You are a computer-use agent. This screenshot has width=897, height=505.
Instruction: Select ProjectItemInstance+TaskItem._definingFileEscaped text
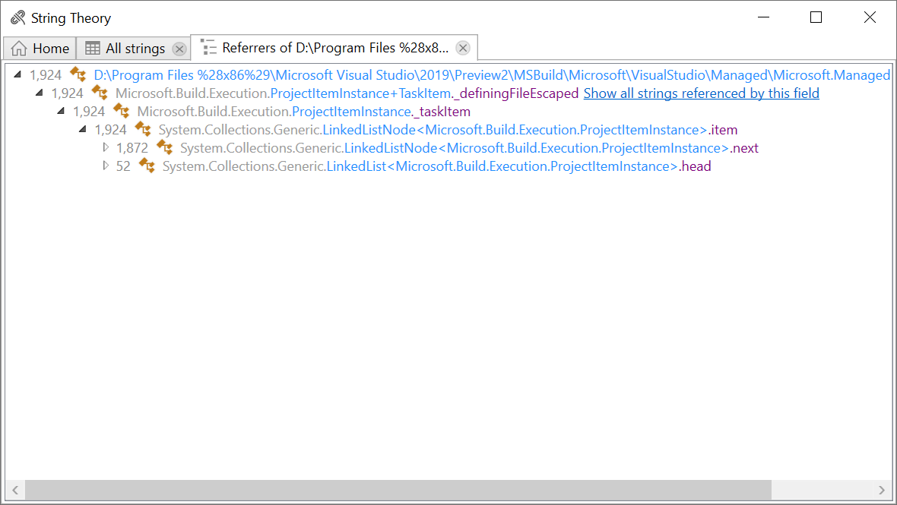pos(347,93)
